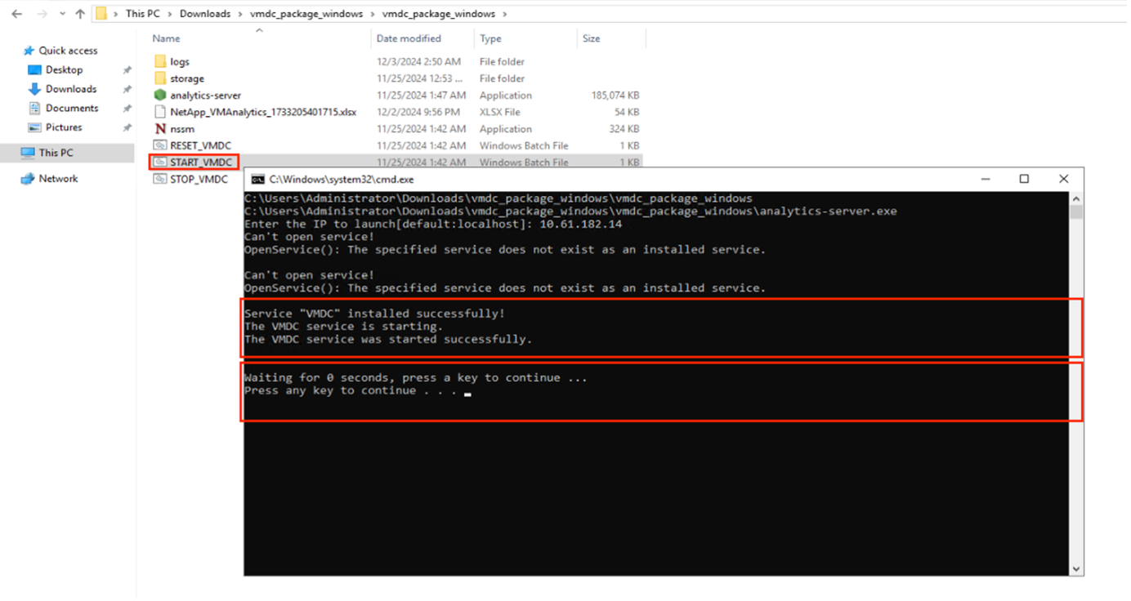The image size is (1131, 601).
Task: Click 'XLSX File' type cell
Action: (500, 112)
